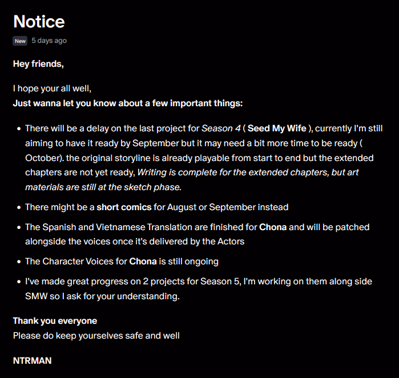Viewport: 399px width, 378px height.
Task: Select the bold "Just wanna let you know" line
Action: coord(128,103)
